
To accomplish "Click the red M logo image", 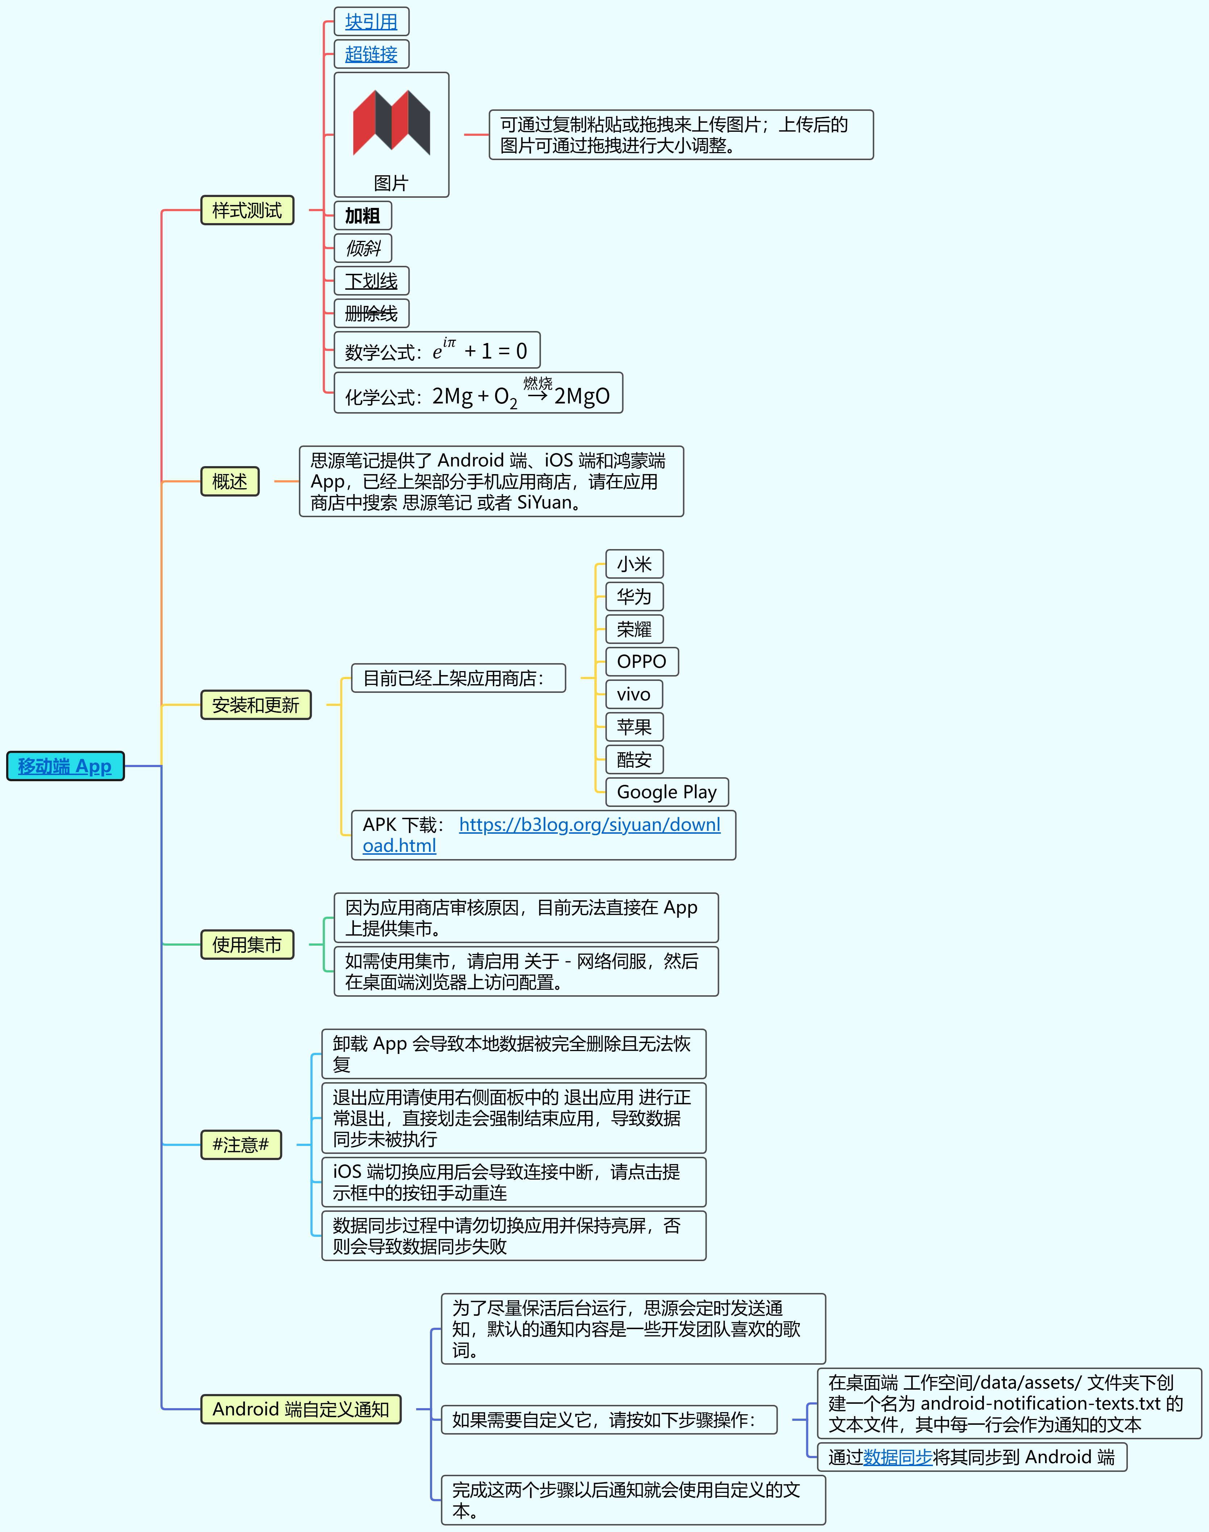I will click(x=392, y=123).
